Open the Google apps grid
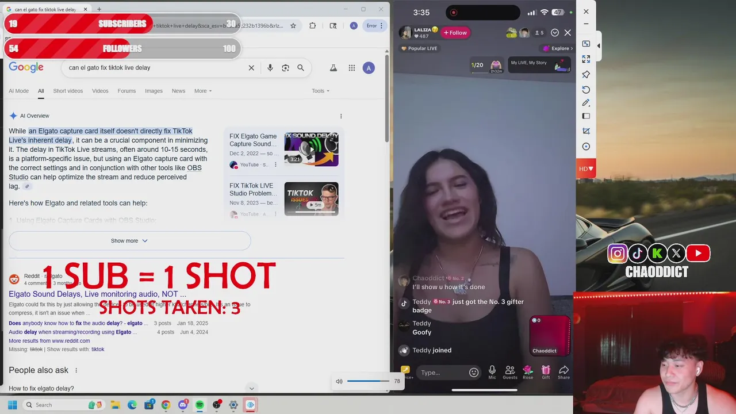 (x=351, y=68)
